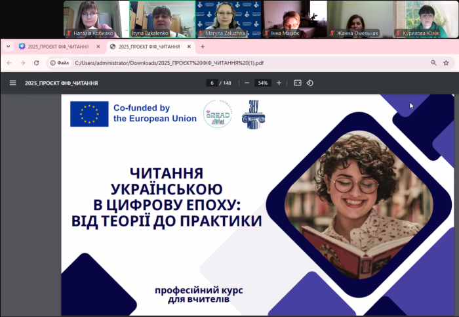Click the fit to page icon

click(x=297, y=83)
